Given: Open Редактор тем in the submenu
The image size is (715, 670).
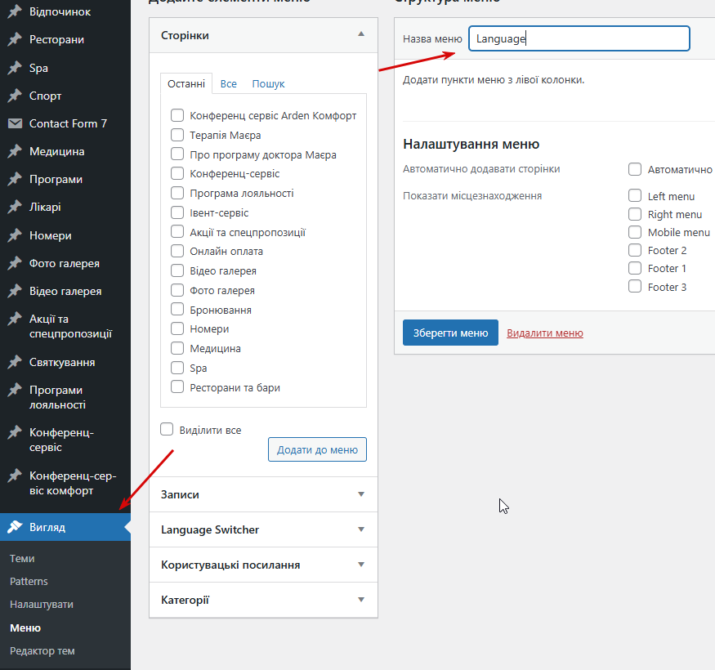Looking at the screenshot, I should (42, 651).
